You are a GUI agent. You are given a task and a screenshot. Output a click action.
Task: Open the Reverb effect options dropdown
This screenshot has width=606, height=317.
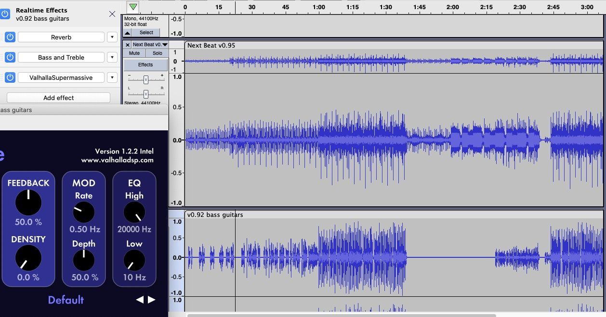[x=112, y=37]
